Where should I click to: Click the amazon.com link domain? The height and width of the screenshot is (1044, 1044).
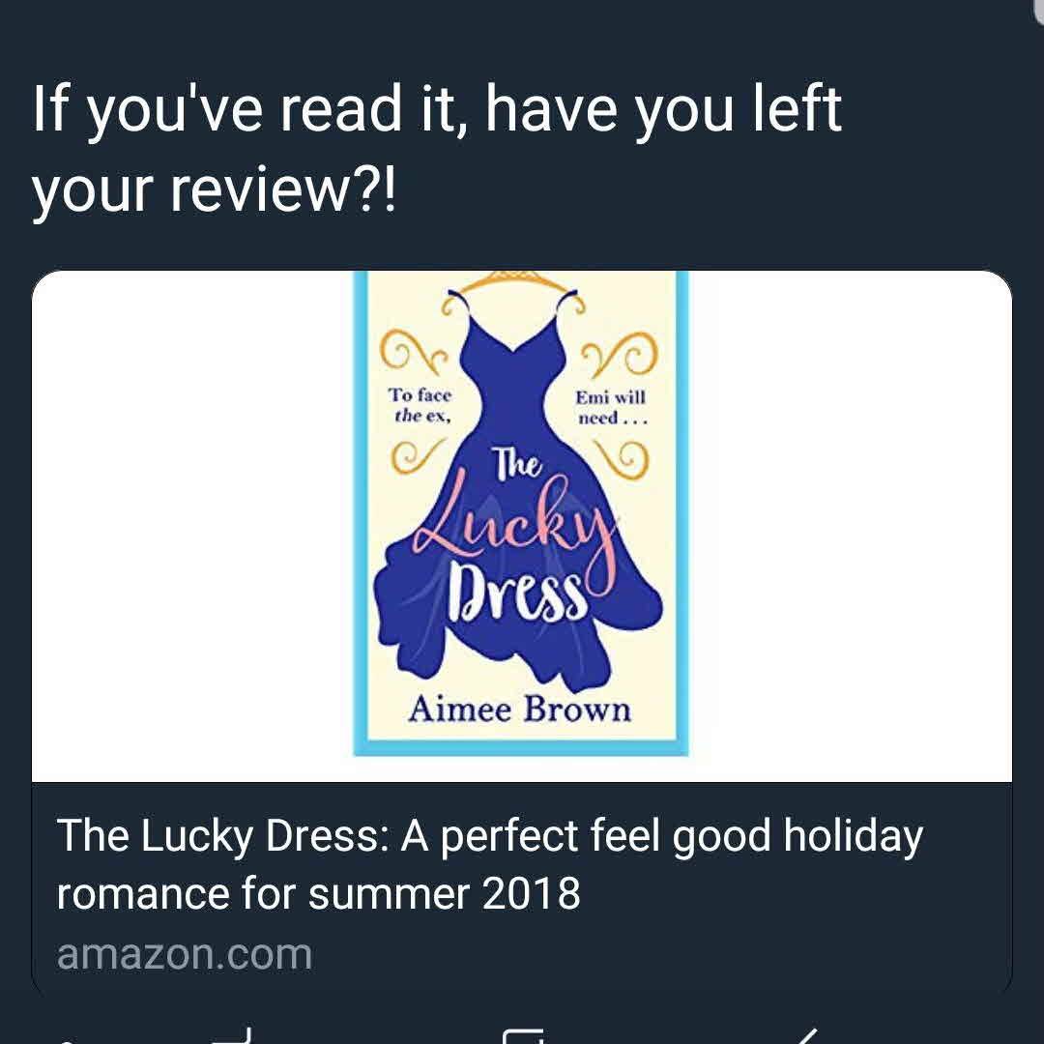(185, 954)
